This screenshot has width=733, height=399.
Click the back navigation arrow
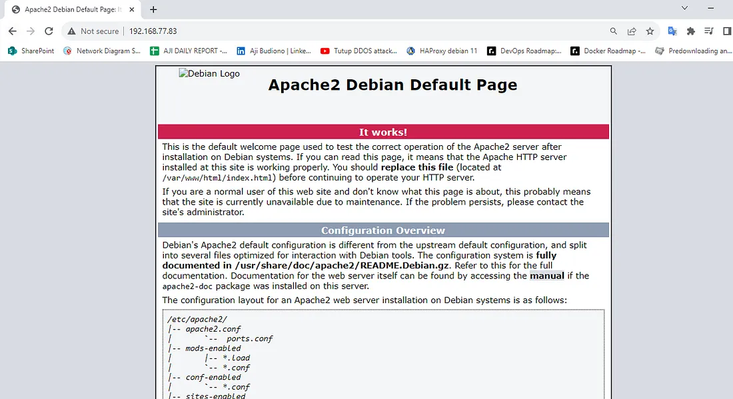13,31
